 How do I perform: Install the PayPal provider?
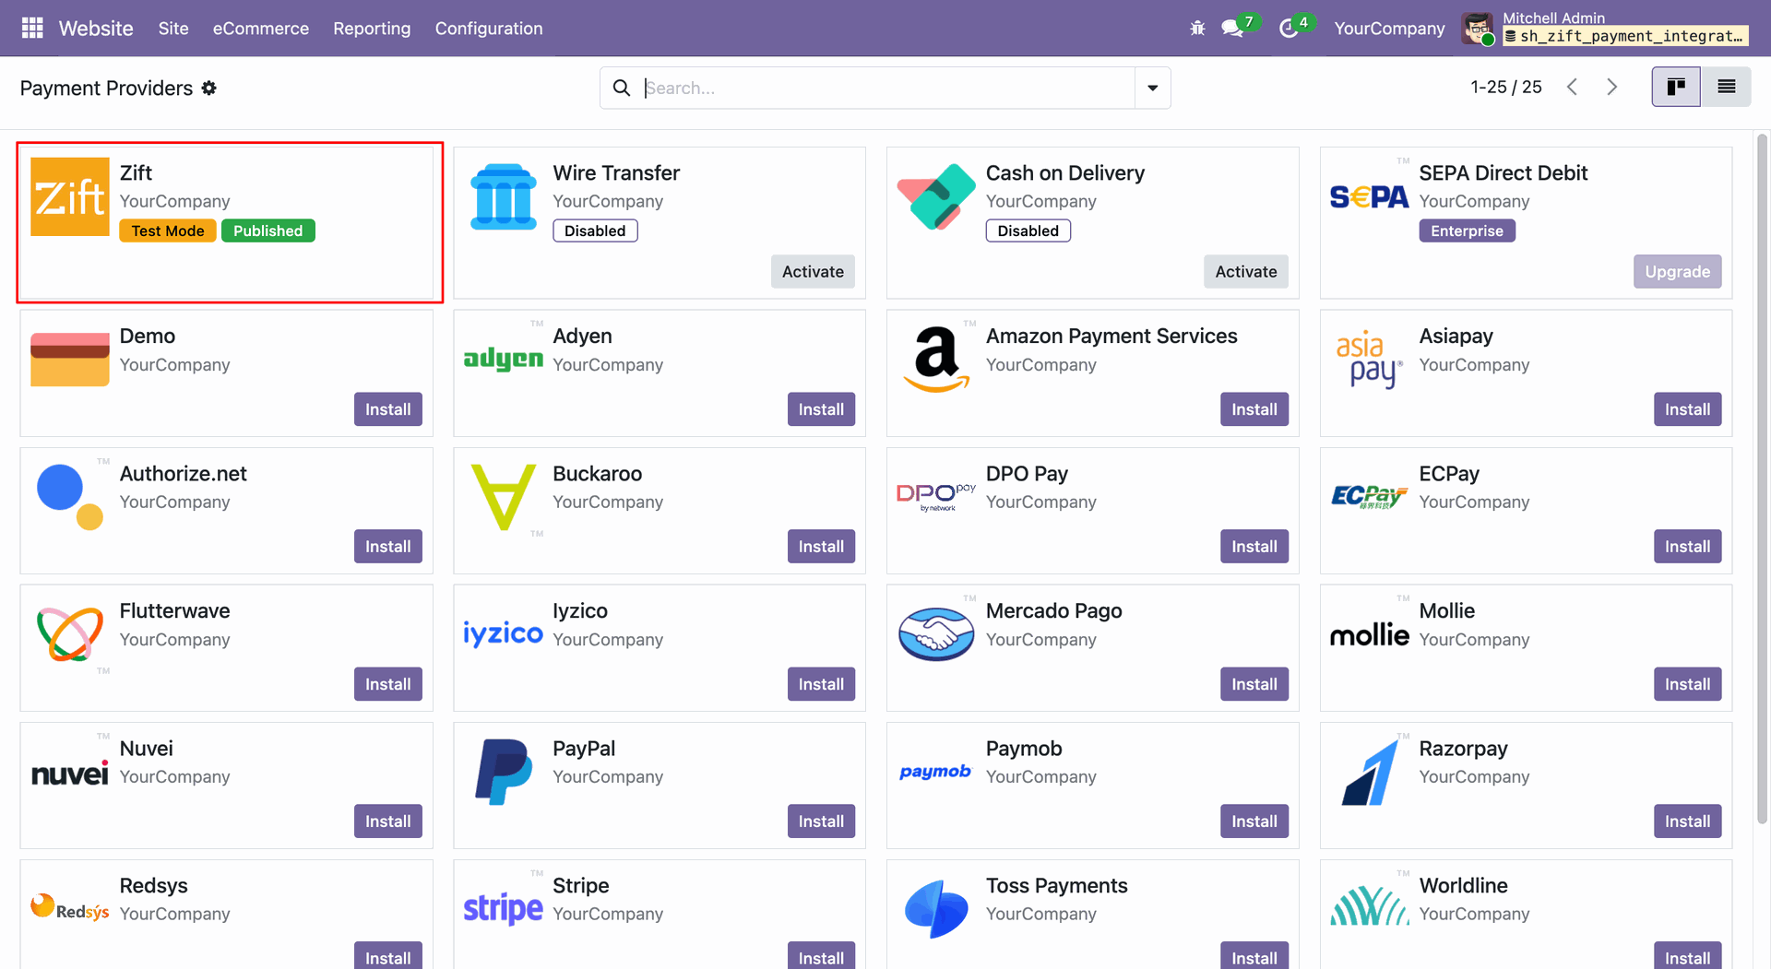821,821
